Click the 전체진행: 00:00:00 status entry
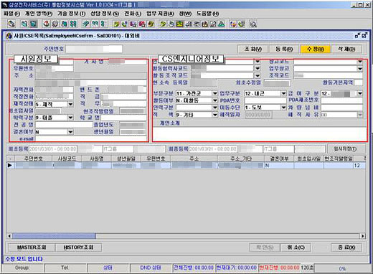The height and width of the screenshot is (274, 373). pyautogui.click(x=194, y=268)
